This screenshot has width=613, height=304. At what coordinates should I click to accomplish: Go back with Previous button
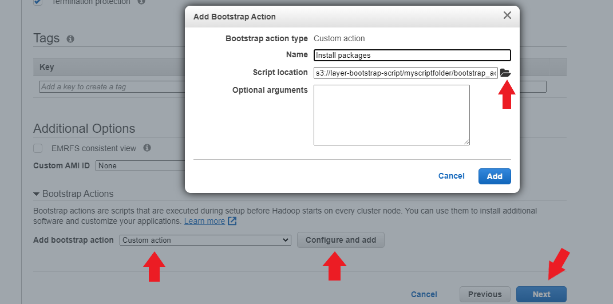tap(485, 294)
